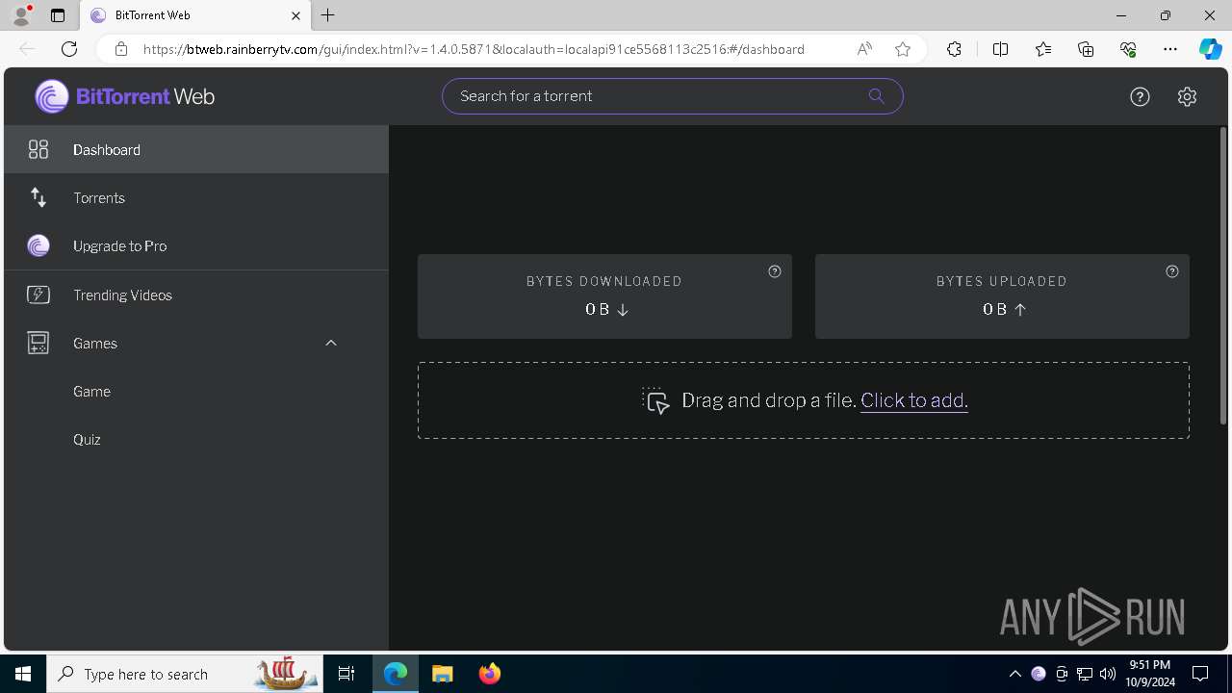Go to Dashboard in the sidebar
This screenshot has height=693, width=1232.
pyautogui.click(x=196, y=149)
